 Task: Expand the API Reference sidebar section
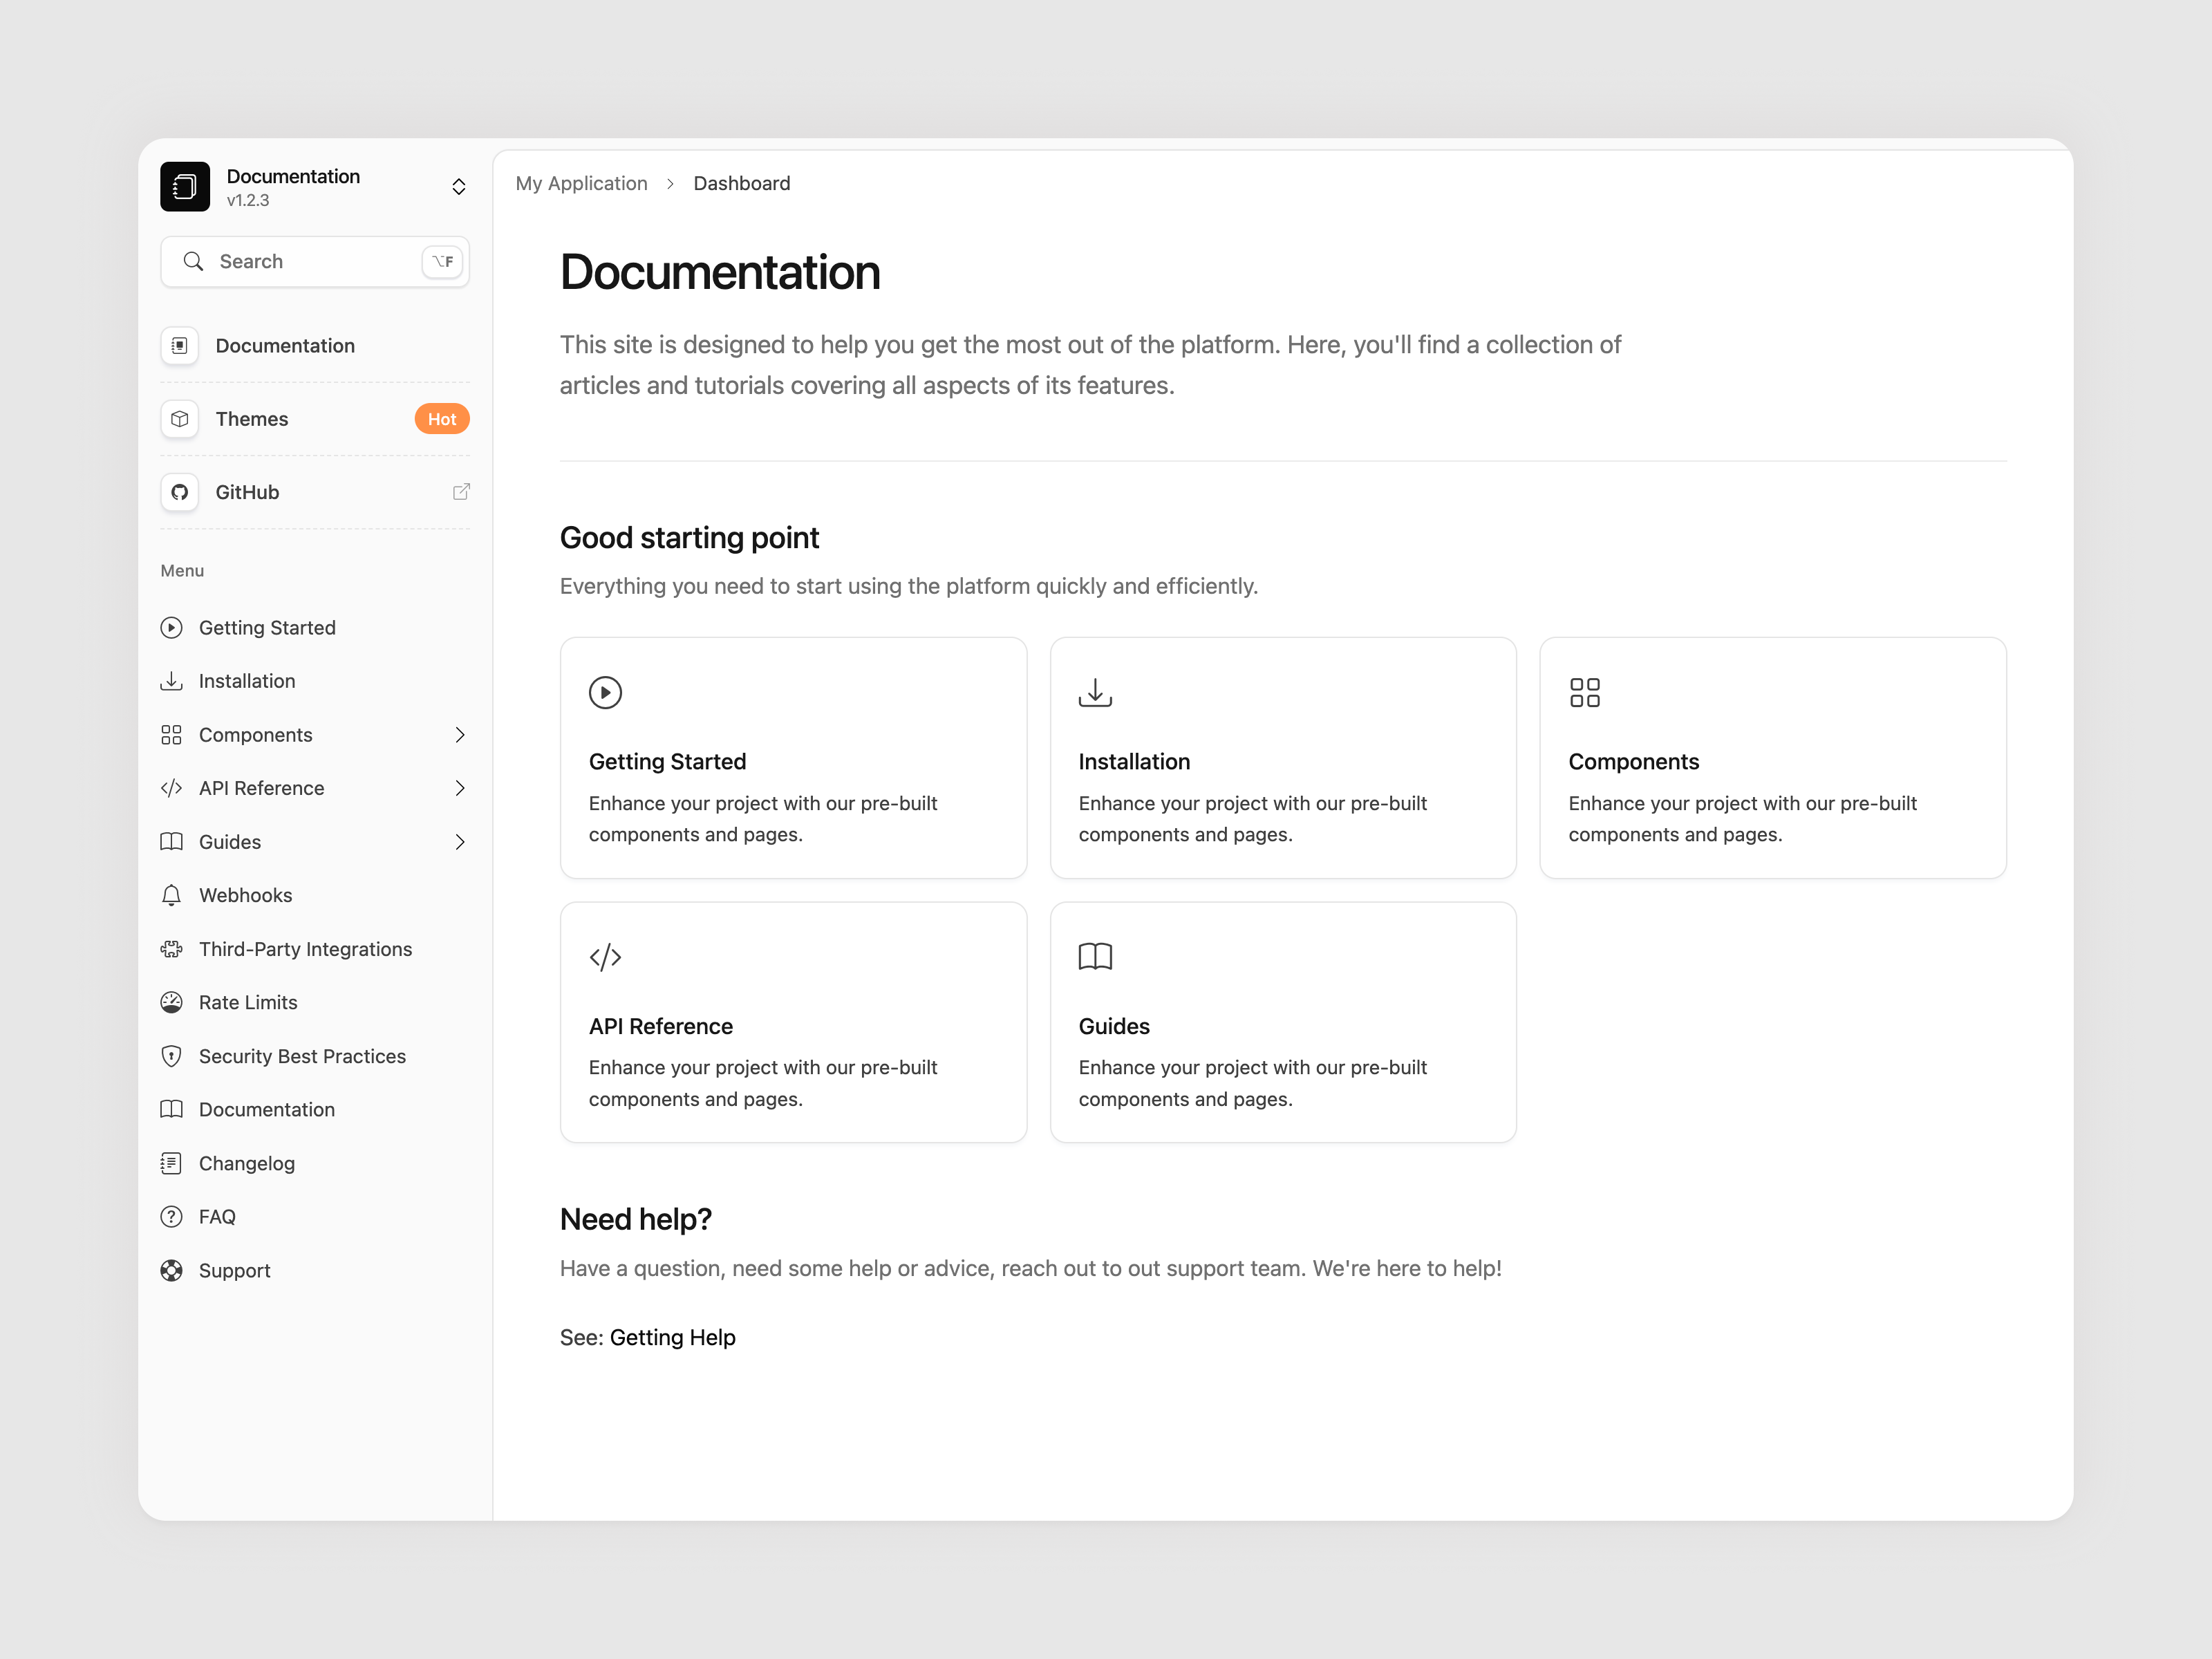pos(460,788)
